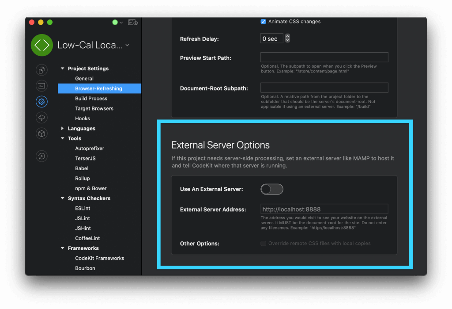Collapse the Project Settings section

[63, 69]
